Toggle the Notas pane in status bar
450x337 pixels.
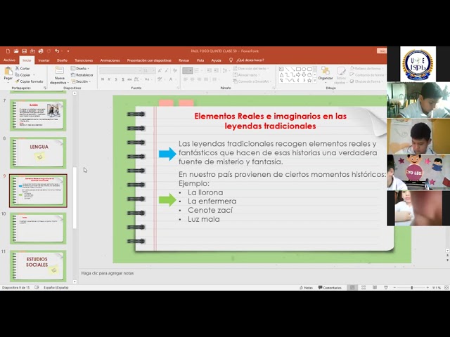point(306,288)
